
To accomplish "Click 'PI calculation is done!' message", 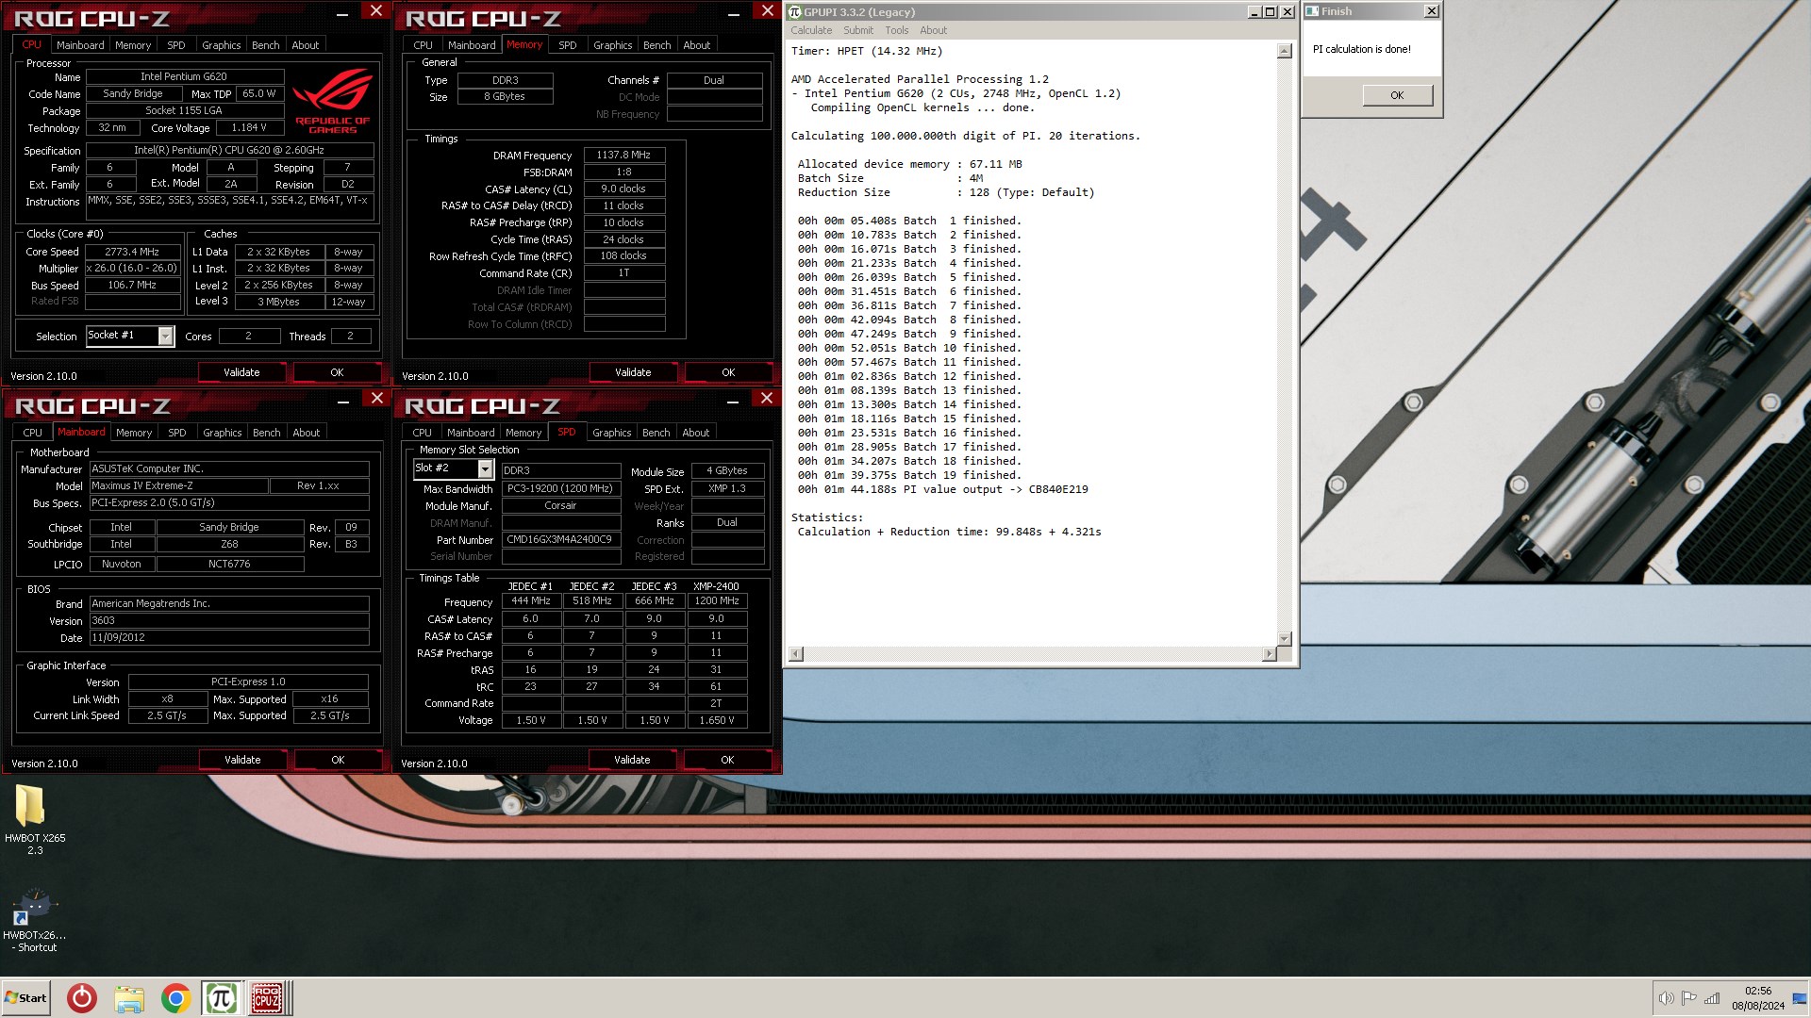I will point(1361,49).
